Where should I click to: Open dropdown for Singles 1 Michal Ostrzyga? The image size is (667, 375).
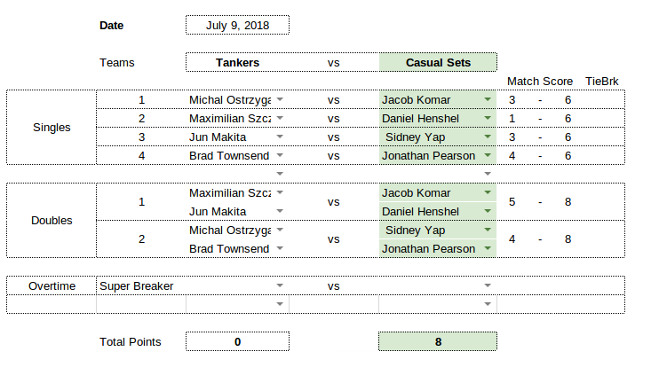(280, 99)
